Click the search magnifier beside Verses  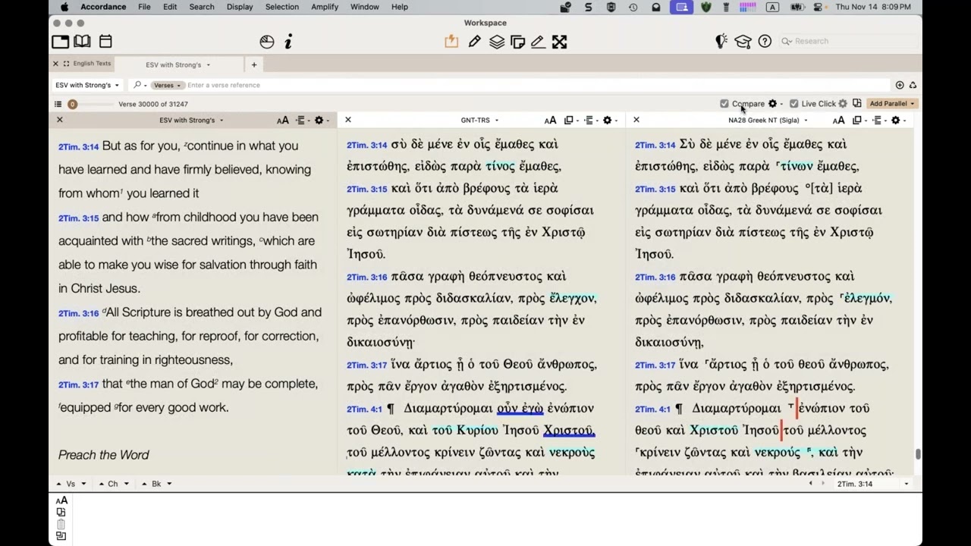point(138,85)
